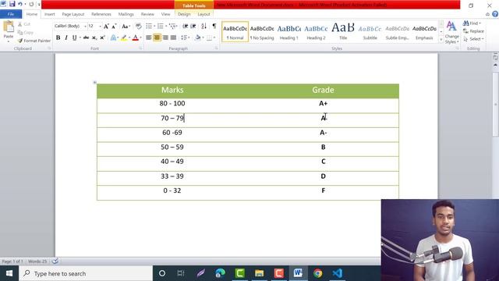The image size is (499, 281).
Task: Apply subscript formatting
Action: tap(94, 37)
